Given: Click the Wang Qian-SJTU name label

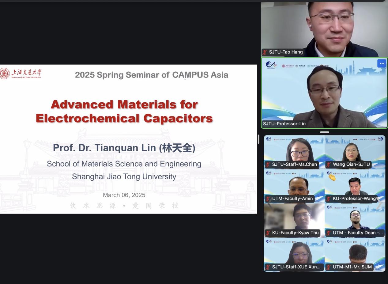Looking at the screenshot, I should [x=351, y=165].
